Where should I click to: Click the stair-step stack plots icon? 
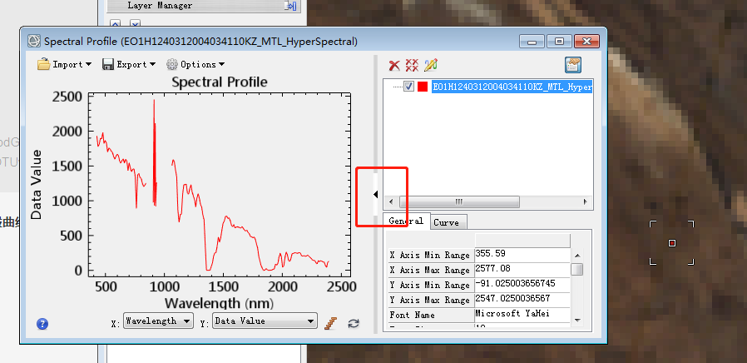click(x=330, y=323)
